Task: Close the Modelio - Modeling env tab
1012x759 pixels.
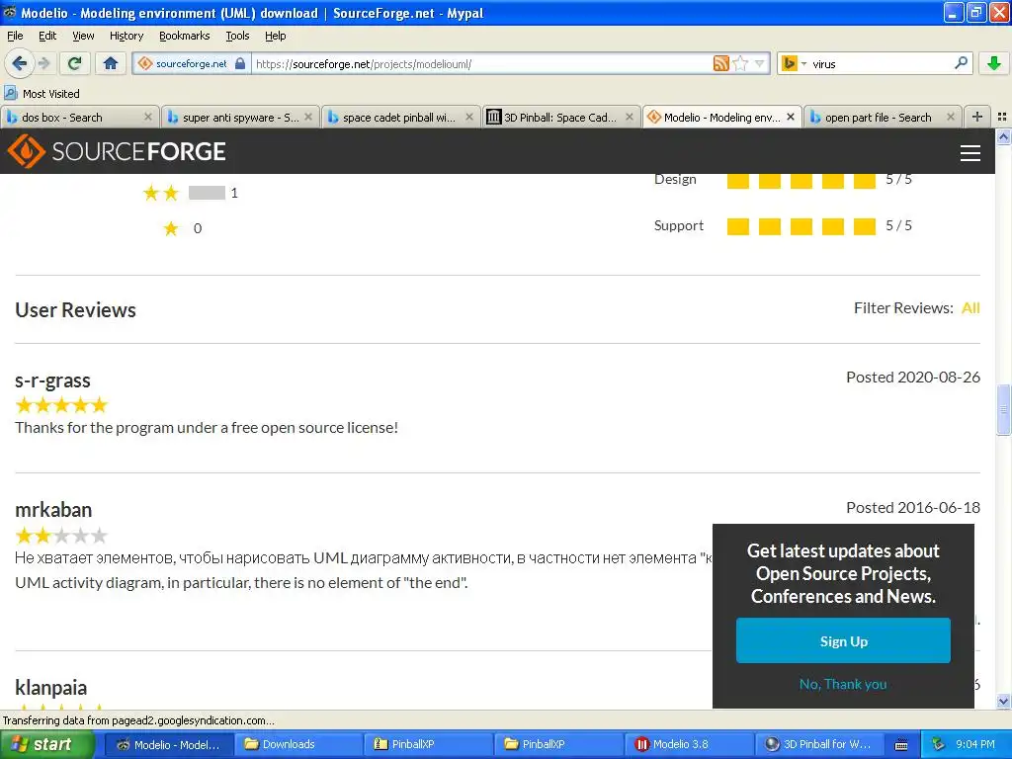Action: tap(790, 117)
